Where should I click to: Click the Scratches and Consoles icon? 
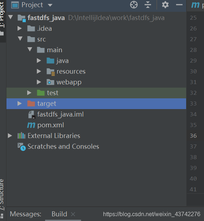[x=21, y=147]
